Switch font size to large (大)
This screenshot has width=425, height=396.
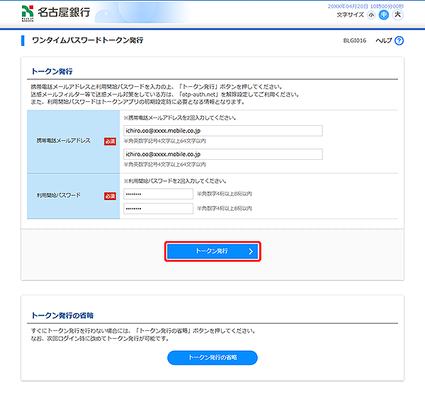click(397, 14)
